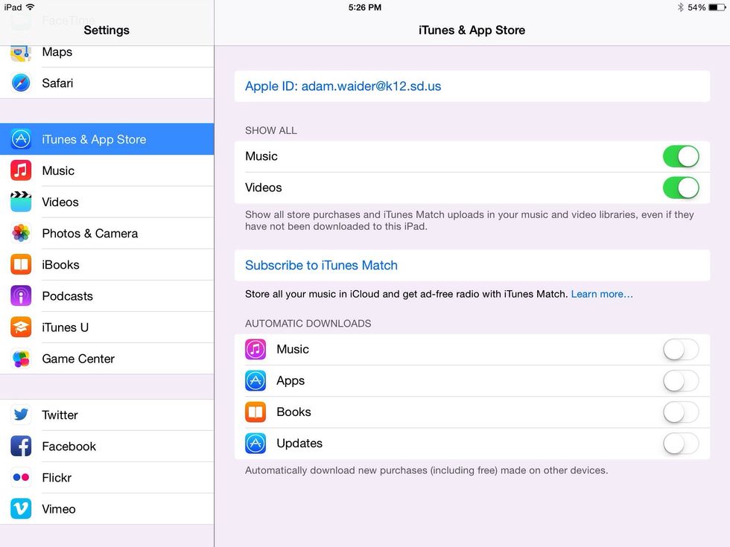Tap the red Music note icon in sidebar
Viewport: 730px width, 547px height.
click(21, 170)
